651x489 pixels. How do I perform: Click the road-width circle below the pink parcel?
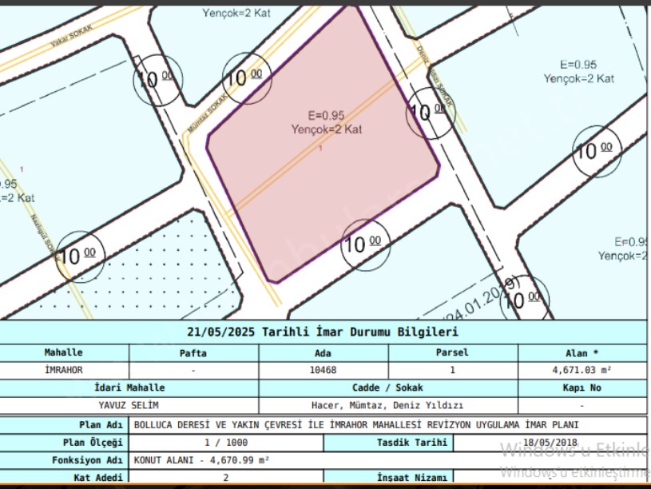coord(365,243)
